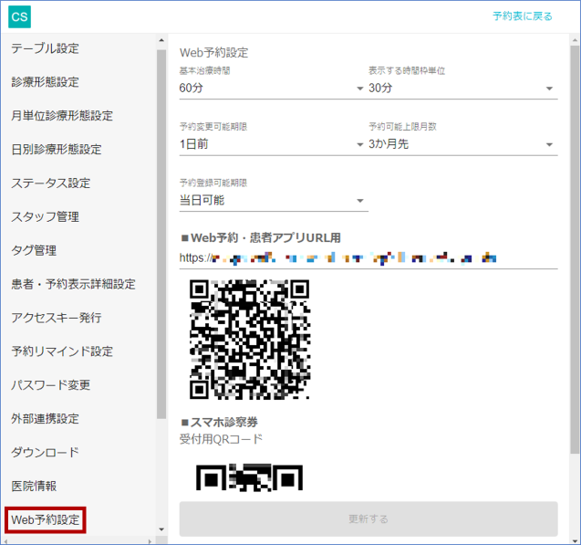Click the Web予約 QR code image
This screenshot has height=545, width=581.
tap(249, 339)
